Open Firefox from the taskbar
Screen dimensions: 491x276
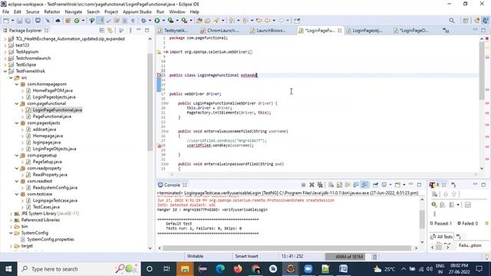[x=238, y=269]
